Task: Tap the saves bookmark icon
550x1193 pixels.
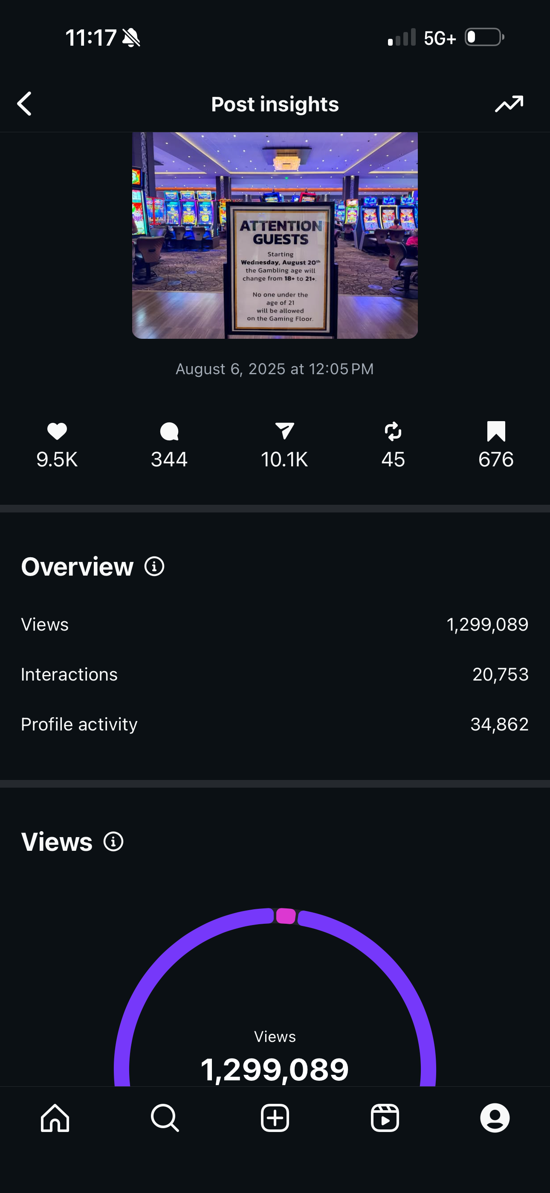Action: click(x=496, y=431)
